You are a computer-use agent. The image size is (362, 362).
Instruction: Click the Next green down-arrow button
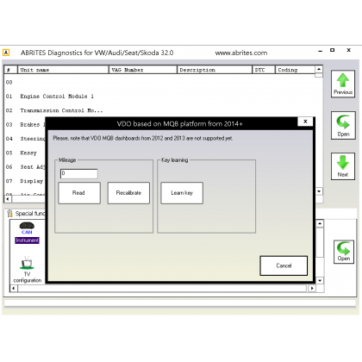click(x=343, y=166)
